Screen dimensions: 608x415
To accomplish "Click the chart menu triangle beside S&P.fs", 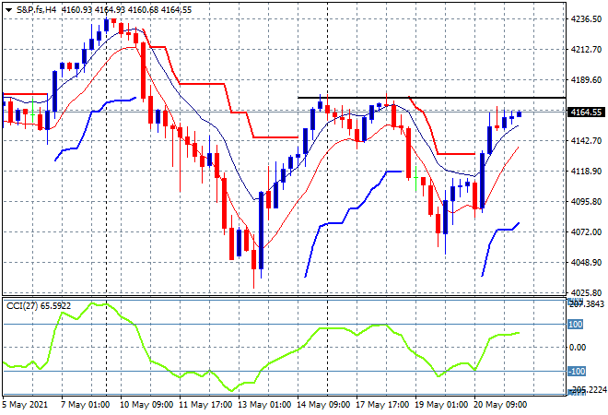I will 8,10.
